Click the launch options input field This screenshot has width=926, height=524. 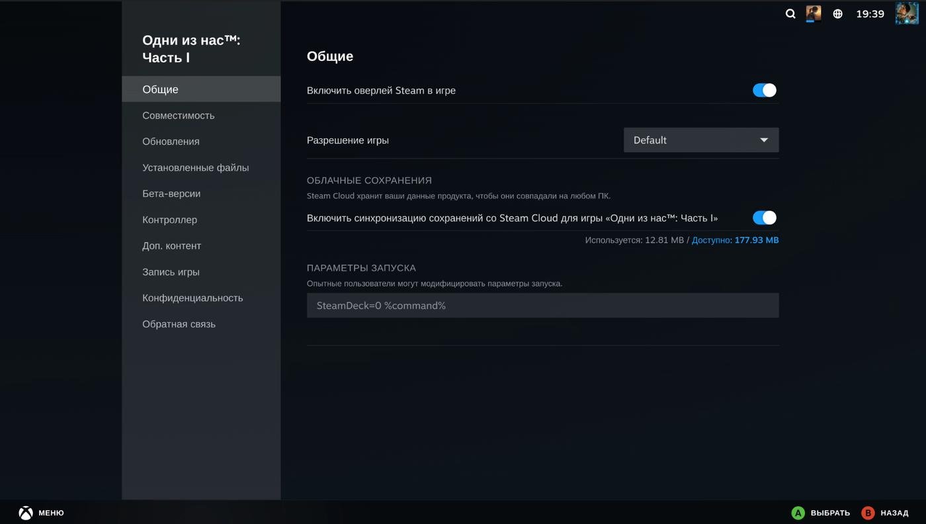pos(543,306)
